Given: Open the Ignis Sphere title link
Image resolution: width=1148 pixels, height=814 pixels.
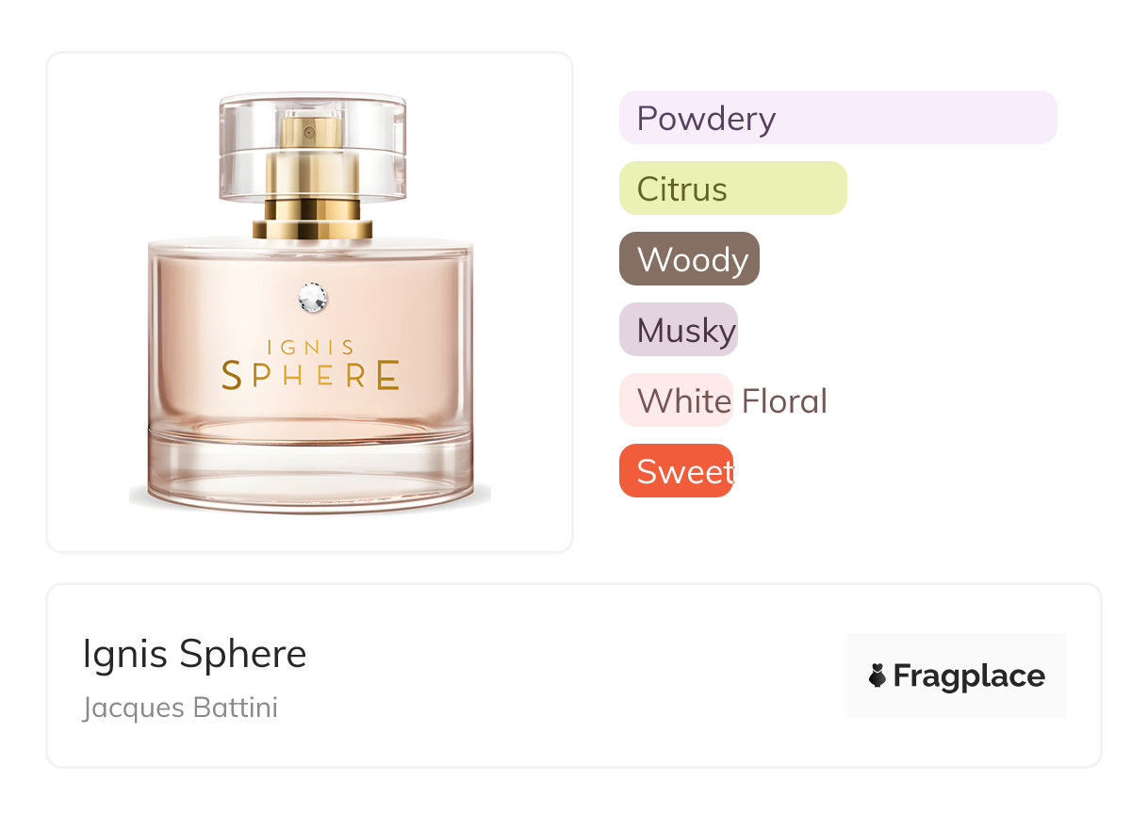Looking at the screenshot, I should click(195, 654).
